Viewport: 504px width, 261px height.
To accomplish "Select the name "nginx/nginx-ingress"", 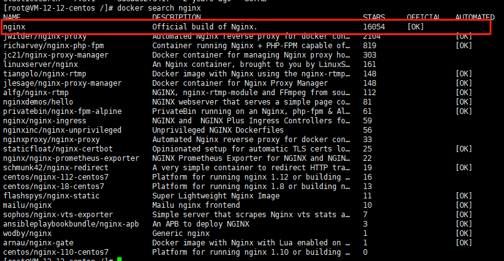I will tap(45, 121).
